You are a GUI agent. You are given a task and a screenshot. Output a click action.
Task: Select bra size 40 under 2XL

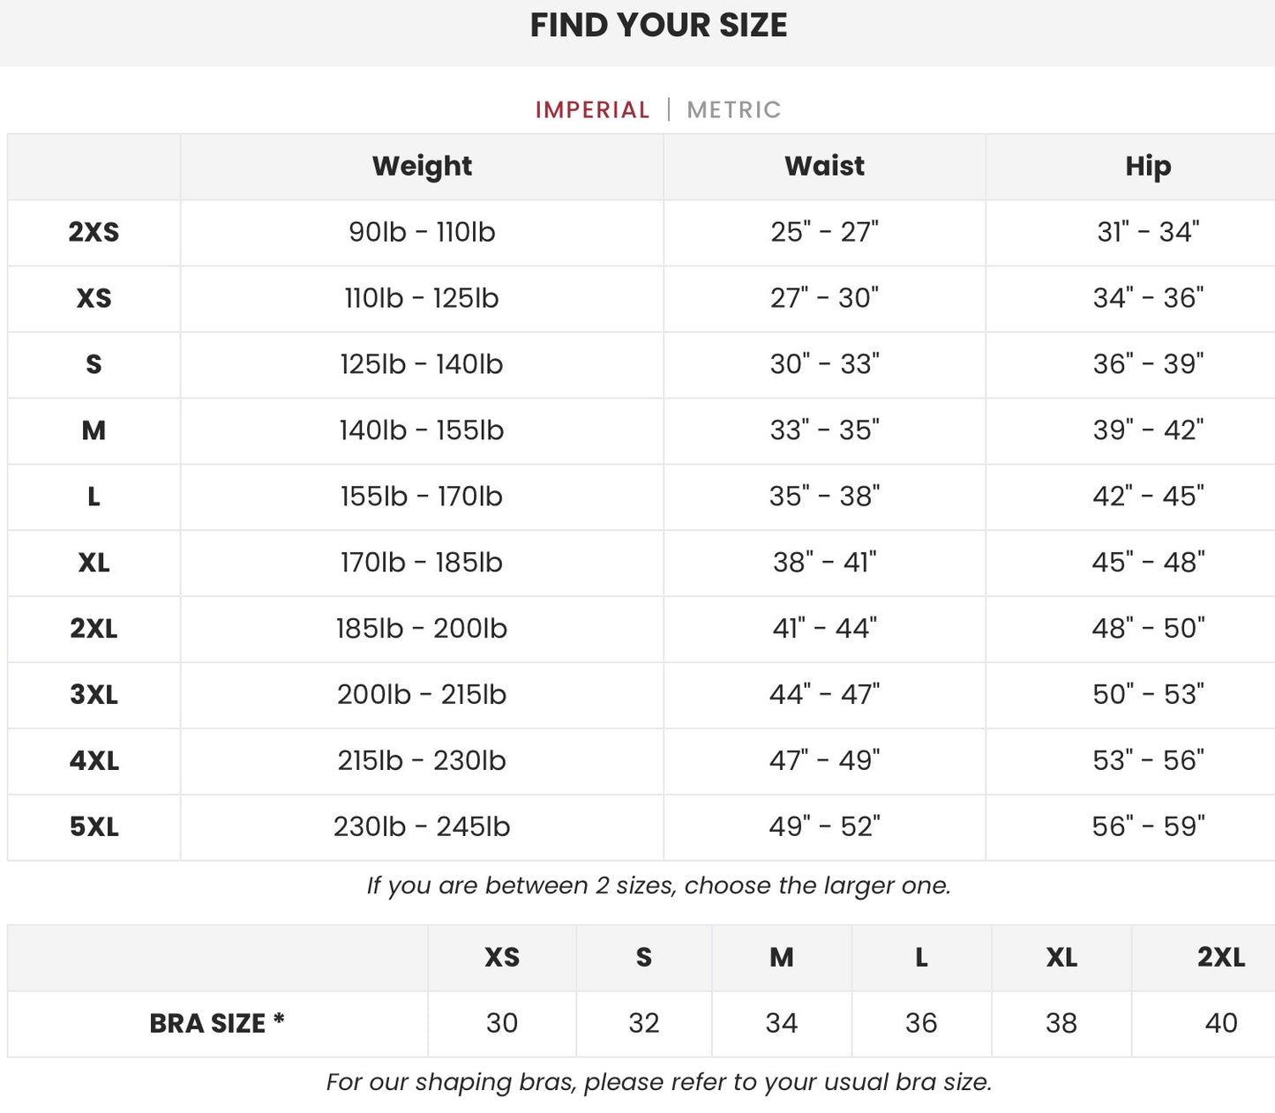[x=1221, y=1024]
